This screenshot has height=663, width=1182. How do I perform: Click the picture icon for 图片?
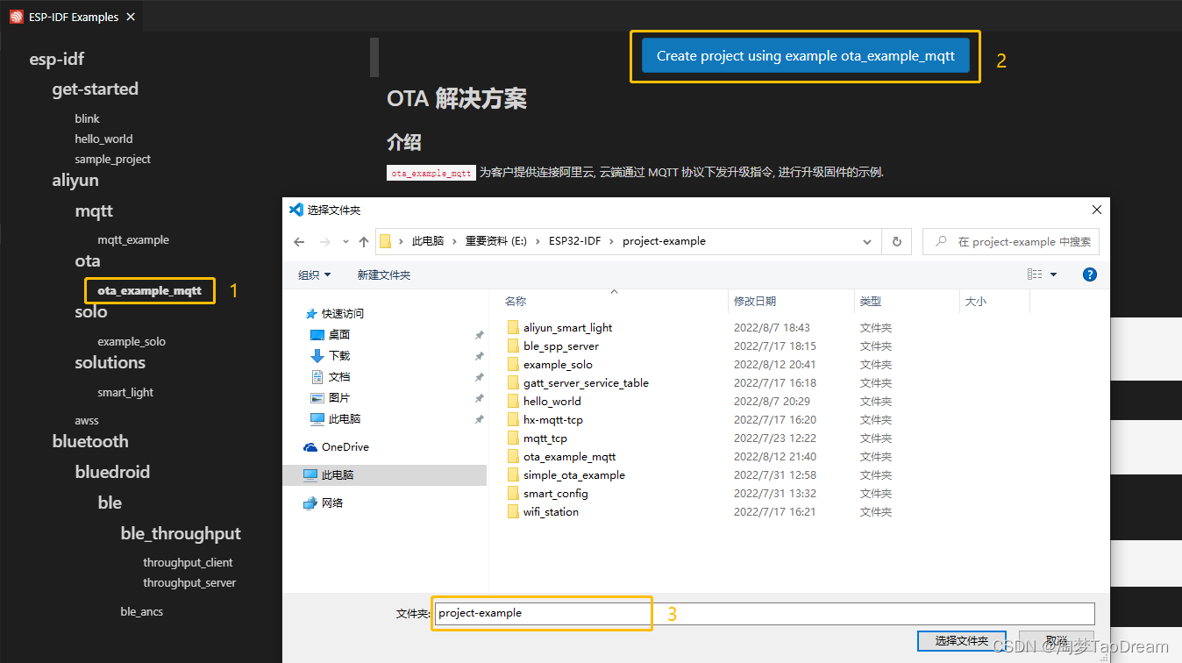(x=317, y=398)
